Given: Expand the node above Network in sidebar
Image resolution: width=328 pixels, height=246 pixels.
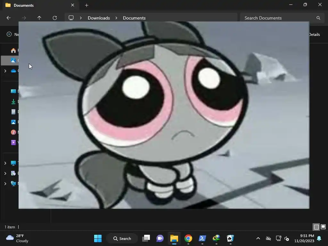Looking at the screenshot, I should pos(5,173).
